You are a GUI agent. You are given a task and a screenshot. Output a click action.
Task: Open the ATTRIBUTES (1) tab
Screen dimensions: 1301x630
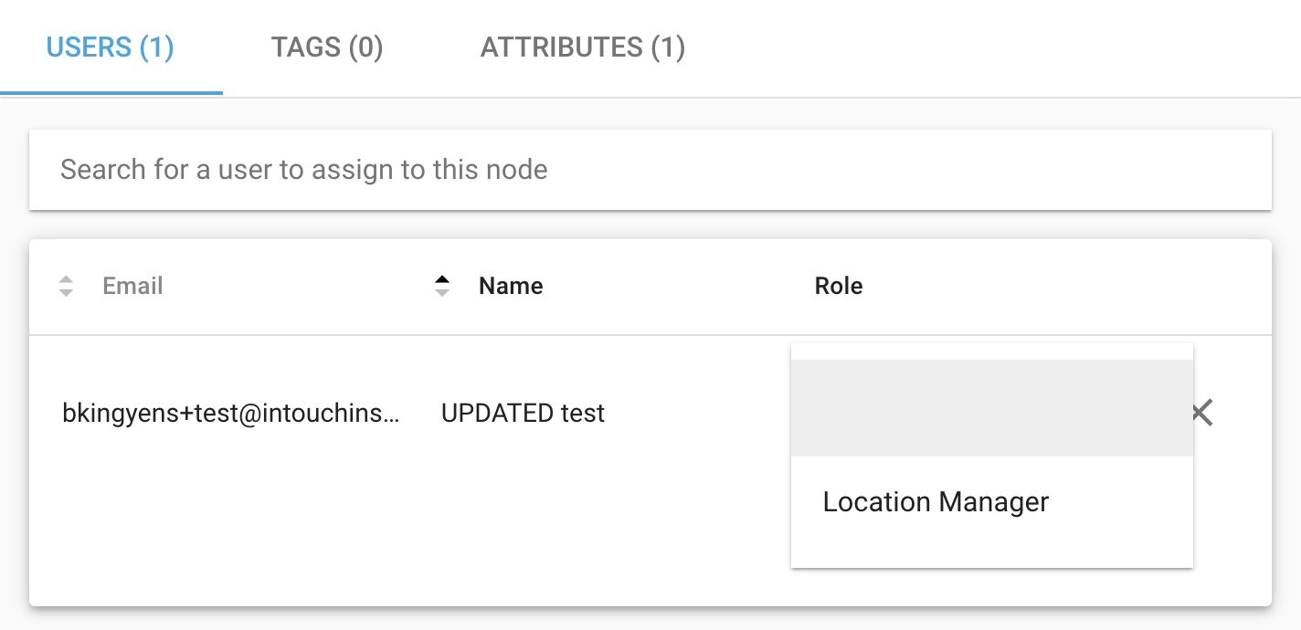coord(583,47)
